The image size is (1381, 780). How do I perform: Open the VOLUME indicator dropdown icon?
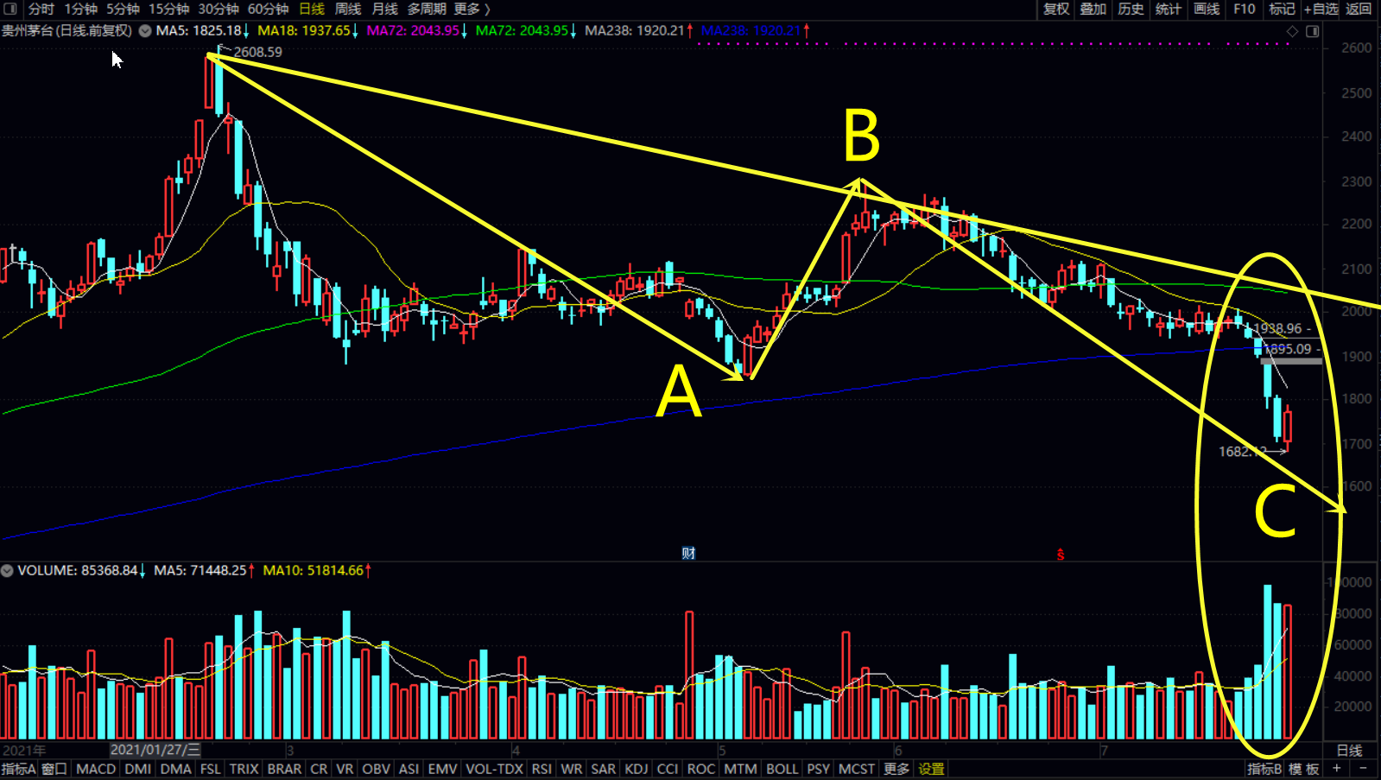click(7, 571)
